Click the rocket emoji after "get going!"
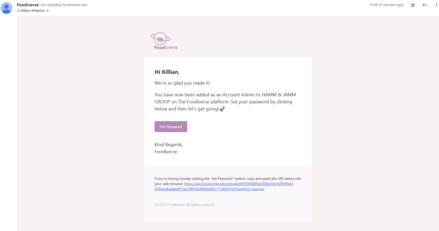Screen dimensions: 439x231 click(x=222, y=109)
